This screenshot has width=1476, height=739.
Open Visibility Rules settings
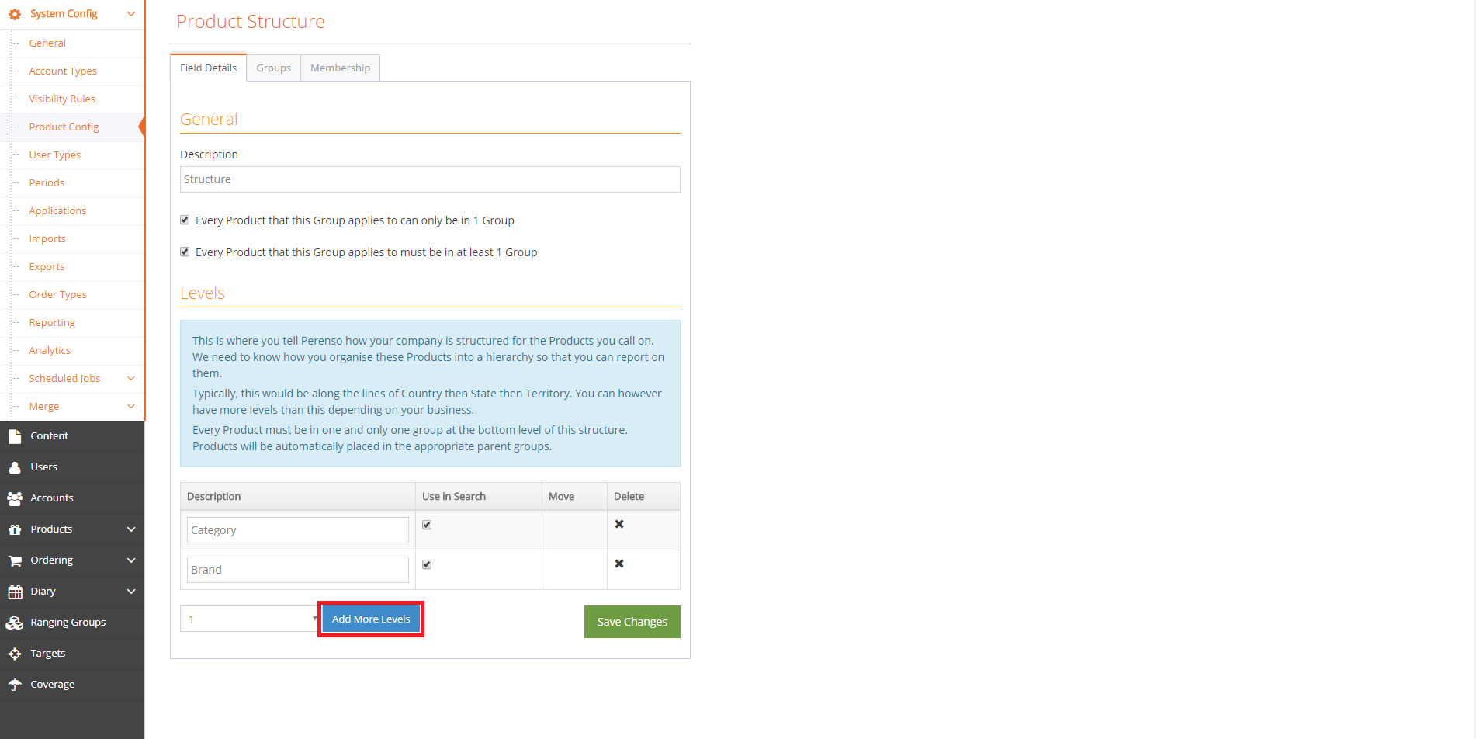(x=62, y=99)
